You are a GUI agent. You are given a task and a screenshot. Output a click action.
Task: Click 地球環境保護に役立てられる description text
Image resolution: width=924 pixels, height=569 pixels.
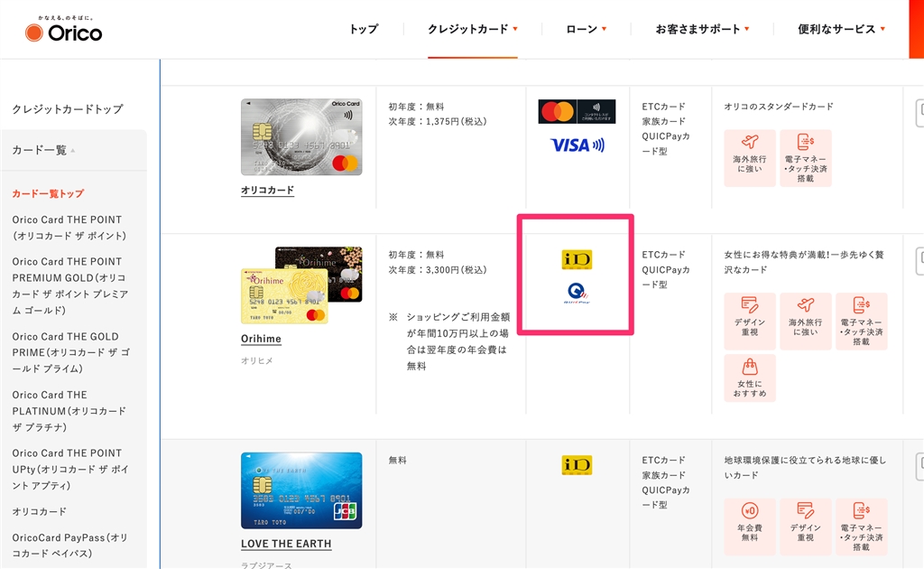click(805, 468)
